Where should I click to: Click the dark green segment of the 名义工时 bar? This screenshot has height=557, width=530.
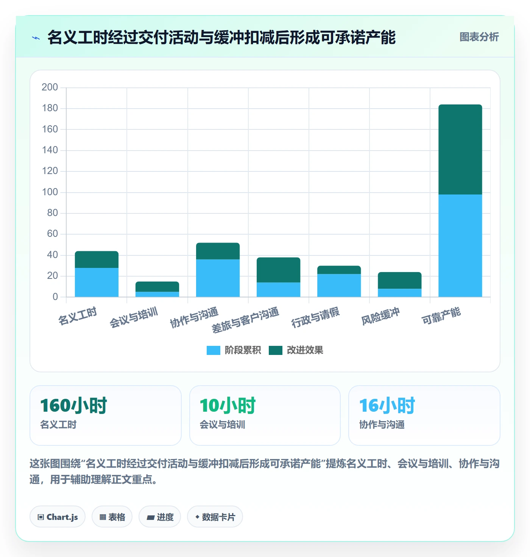(97, 260)
